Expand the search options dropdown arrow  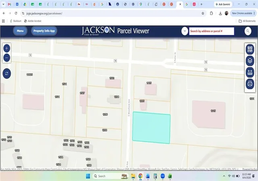(185, 31)
